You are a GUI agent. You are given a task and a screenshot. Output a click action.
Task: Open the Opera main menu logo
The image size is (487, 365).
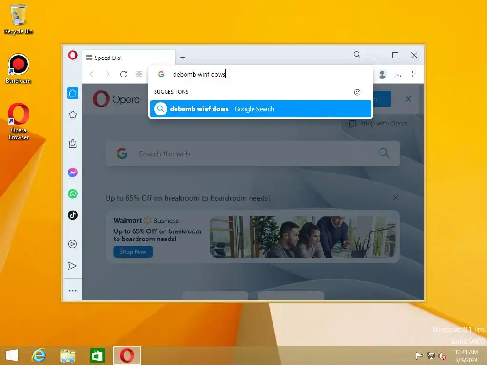(73, 55)
